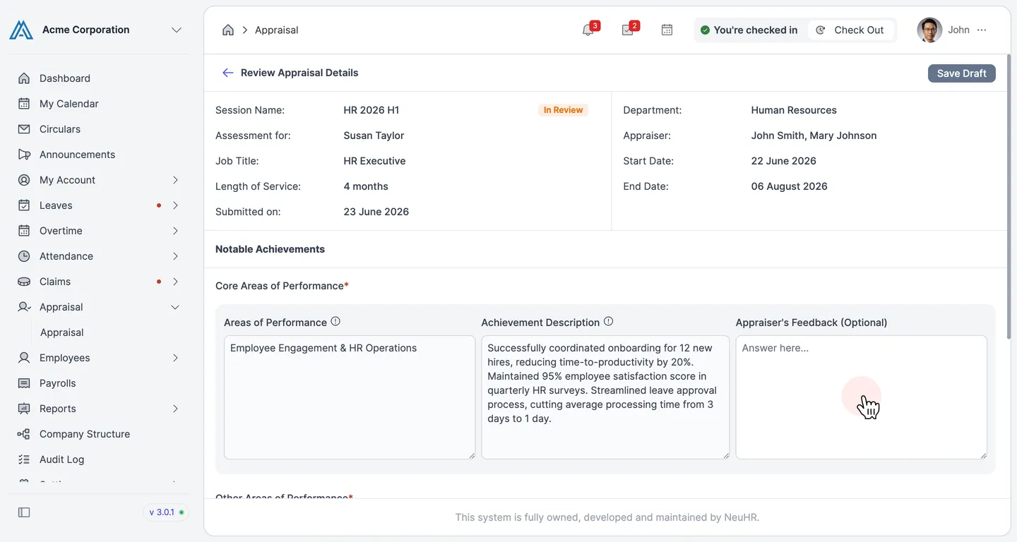Click the Appraisal person-check icon in sidebar

click(x=24, y=307)
